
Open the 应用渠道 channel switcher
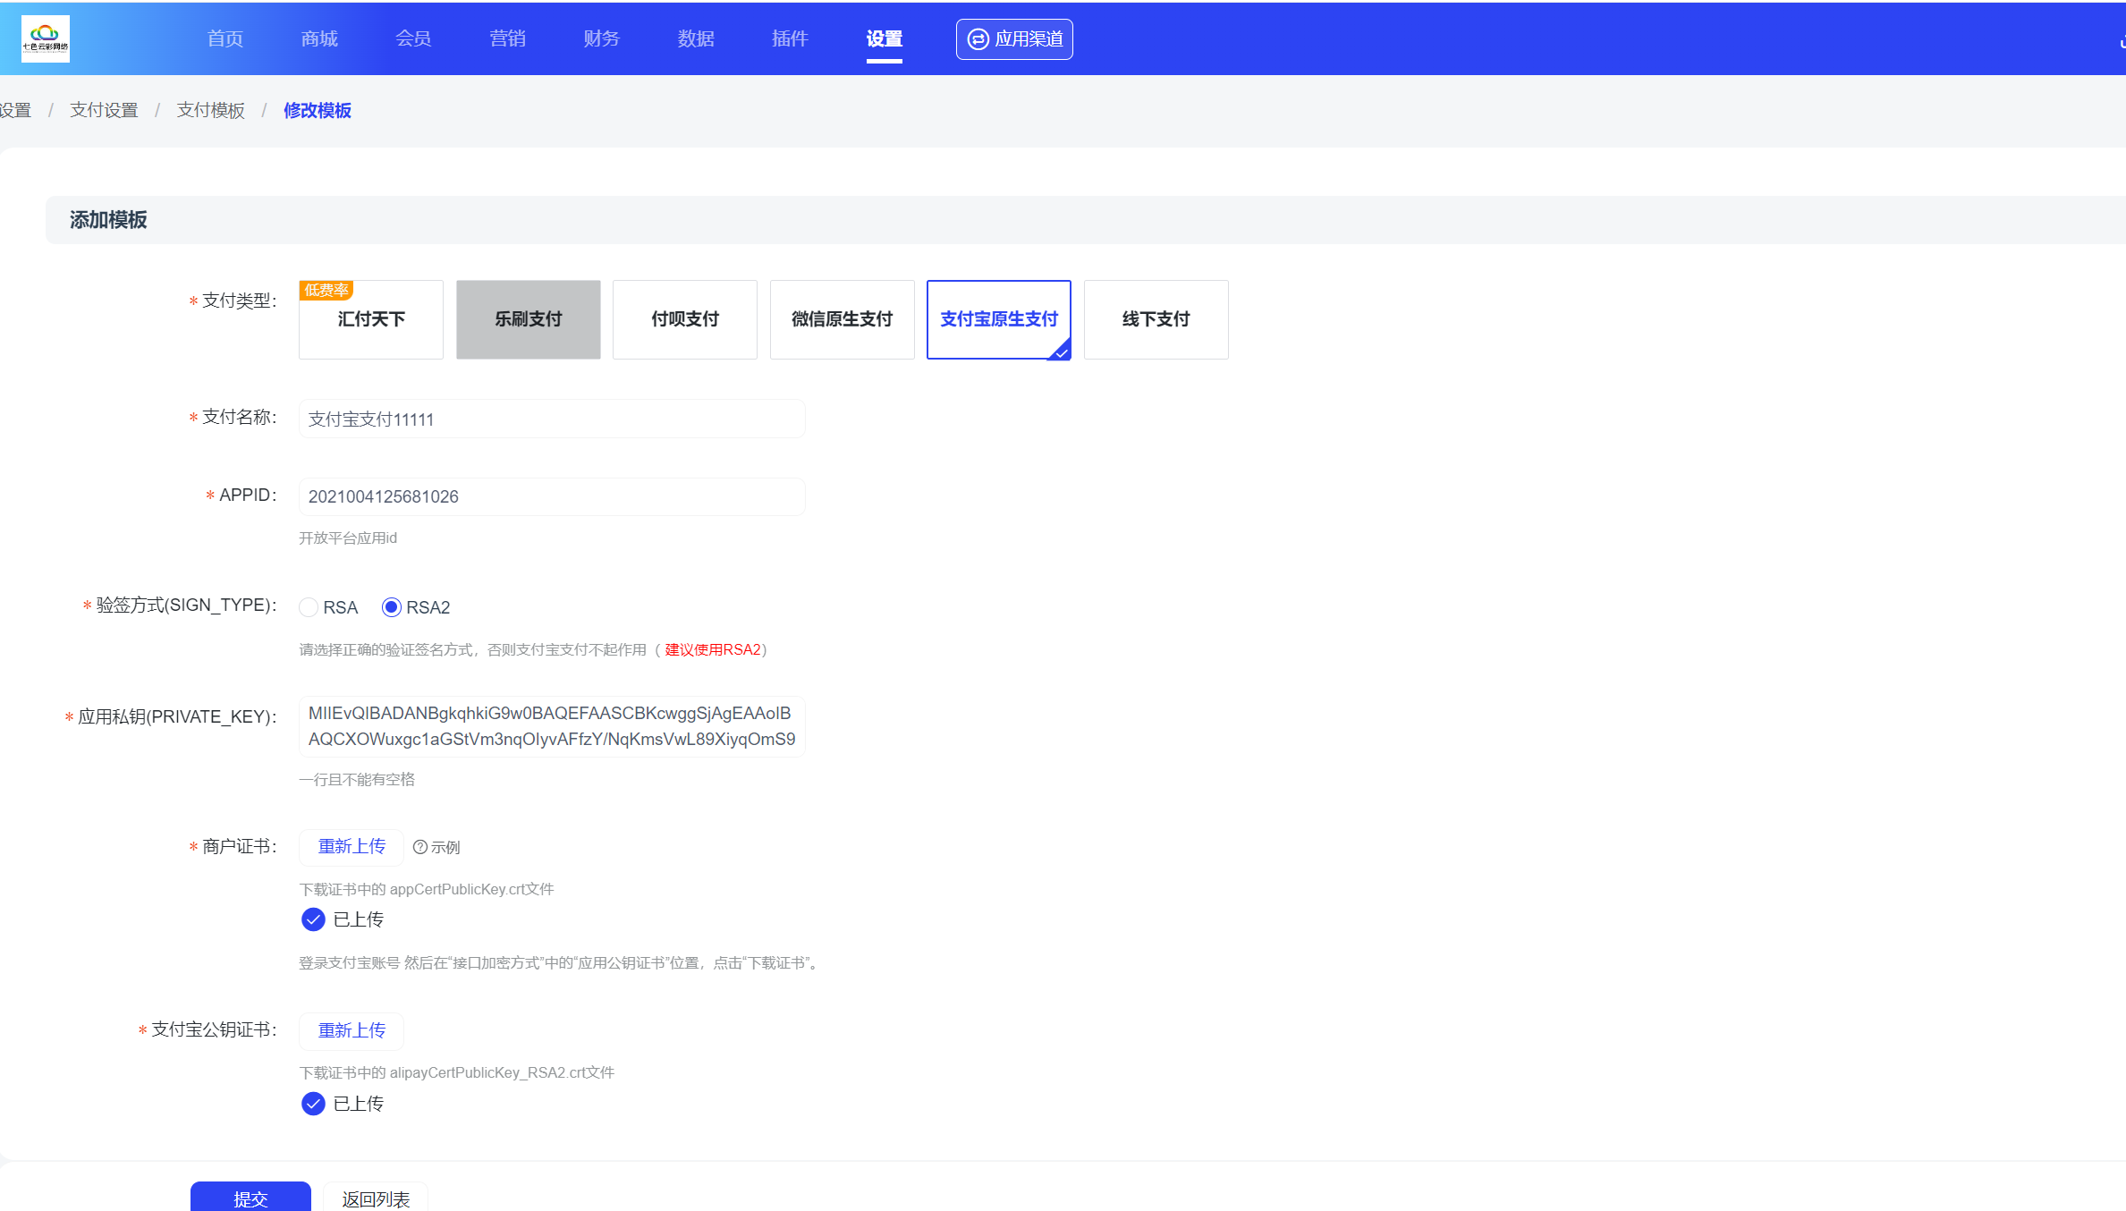tap(1014, 39)
